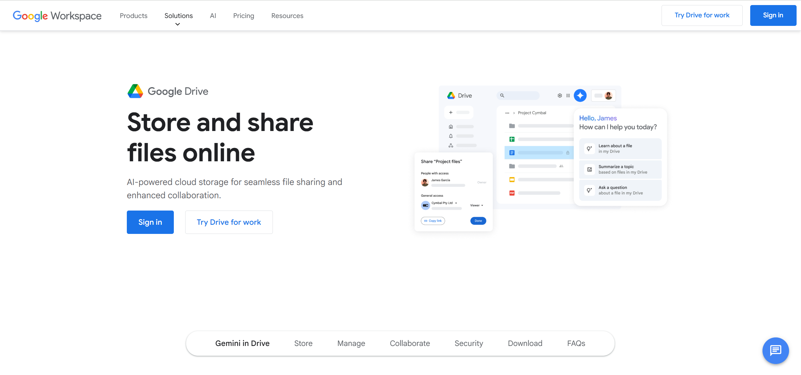The image size is (801, 375).
Task: Open the Viewer permission dropdown
Action: pos(477,205)
